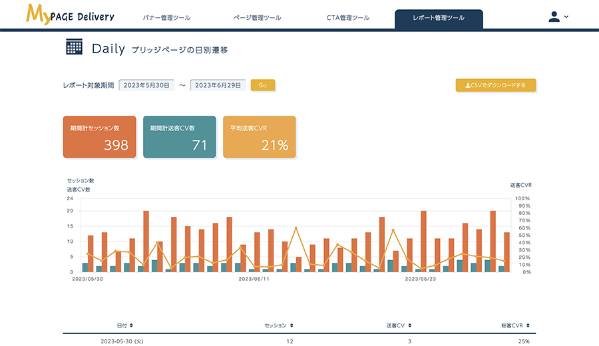Open the バナー管理ツール tab
The height and width of the screenshot is (346, 599).
[166, 18]
